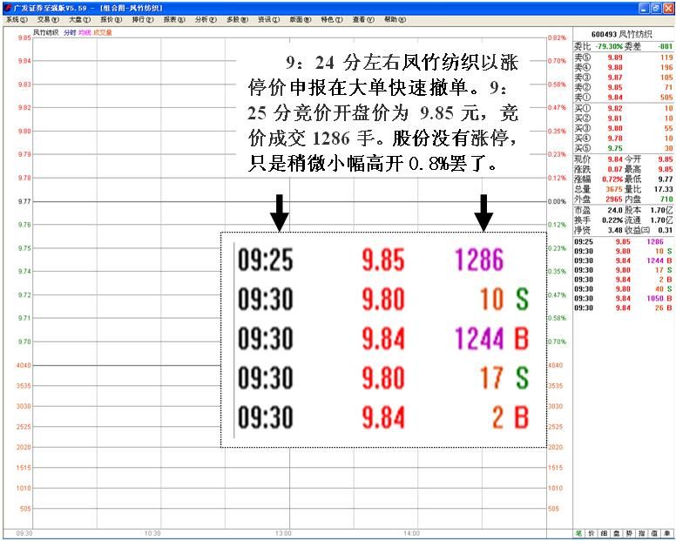Screen dimensions: 676x541
Task: Click 净资 value 3.48
Action: click(x=615, y=230)
